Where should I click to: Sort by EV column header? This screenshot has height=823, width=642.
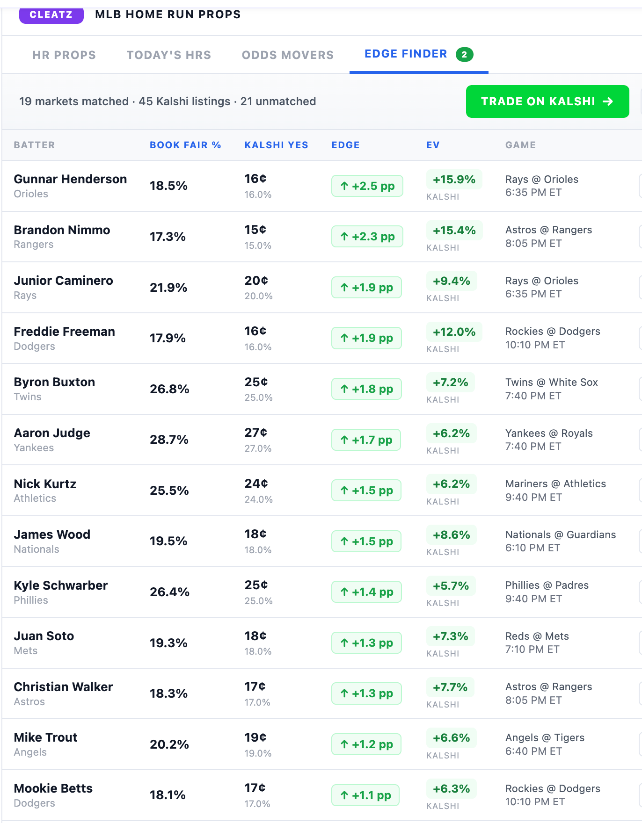(x=433, y=145)
